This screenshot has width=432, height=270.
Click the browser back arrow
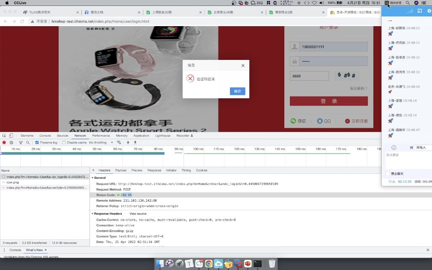pos(5,21)
